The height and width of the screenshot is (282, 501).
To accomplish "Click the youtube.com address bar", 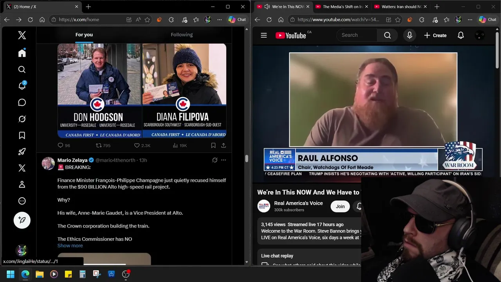I will 338,20.
